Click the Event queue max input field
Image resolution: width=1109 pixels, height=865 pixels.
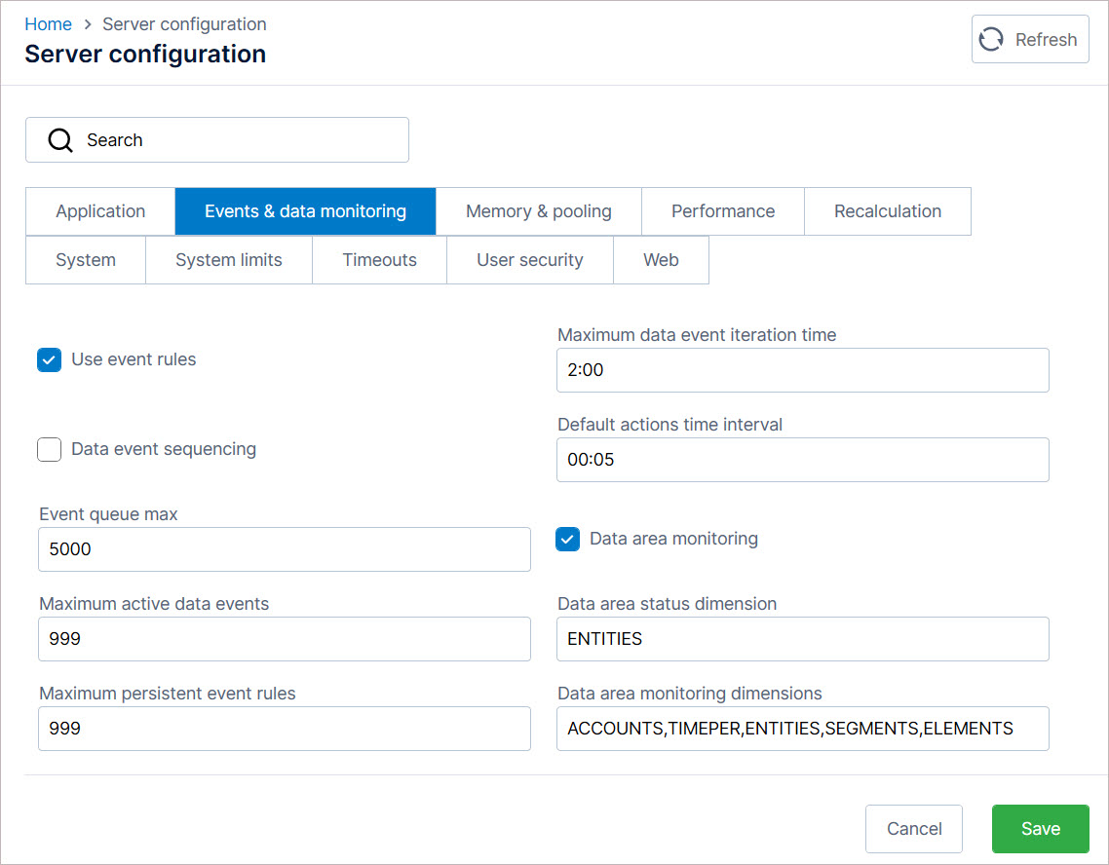284,549
